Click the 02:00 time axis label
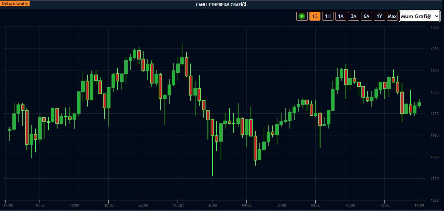 212,205
